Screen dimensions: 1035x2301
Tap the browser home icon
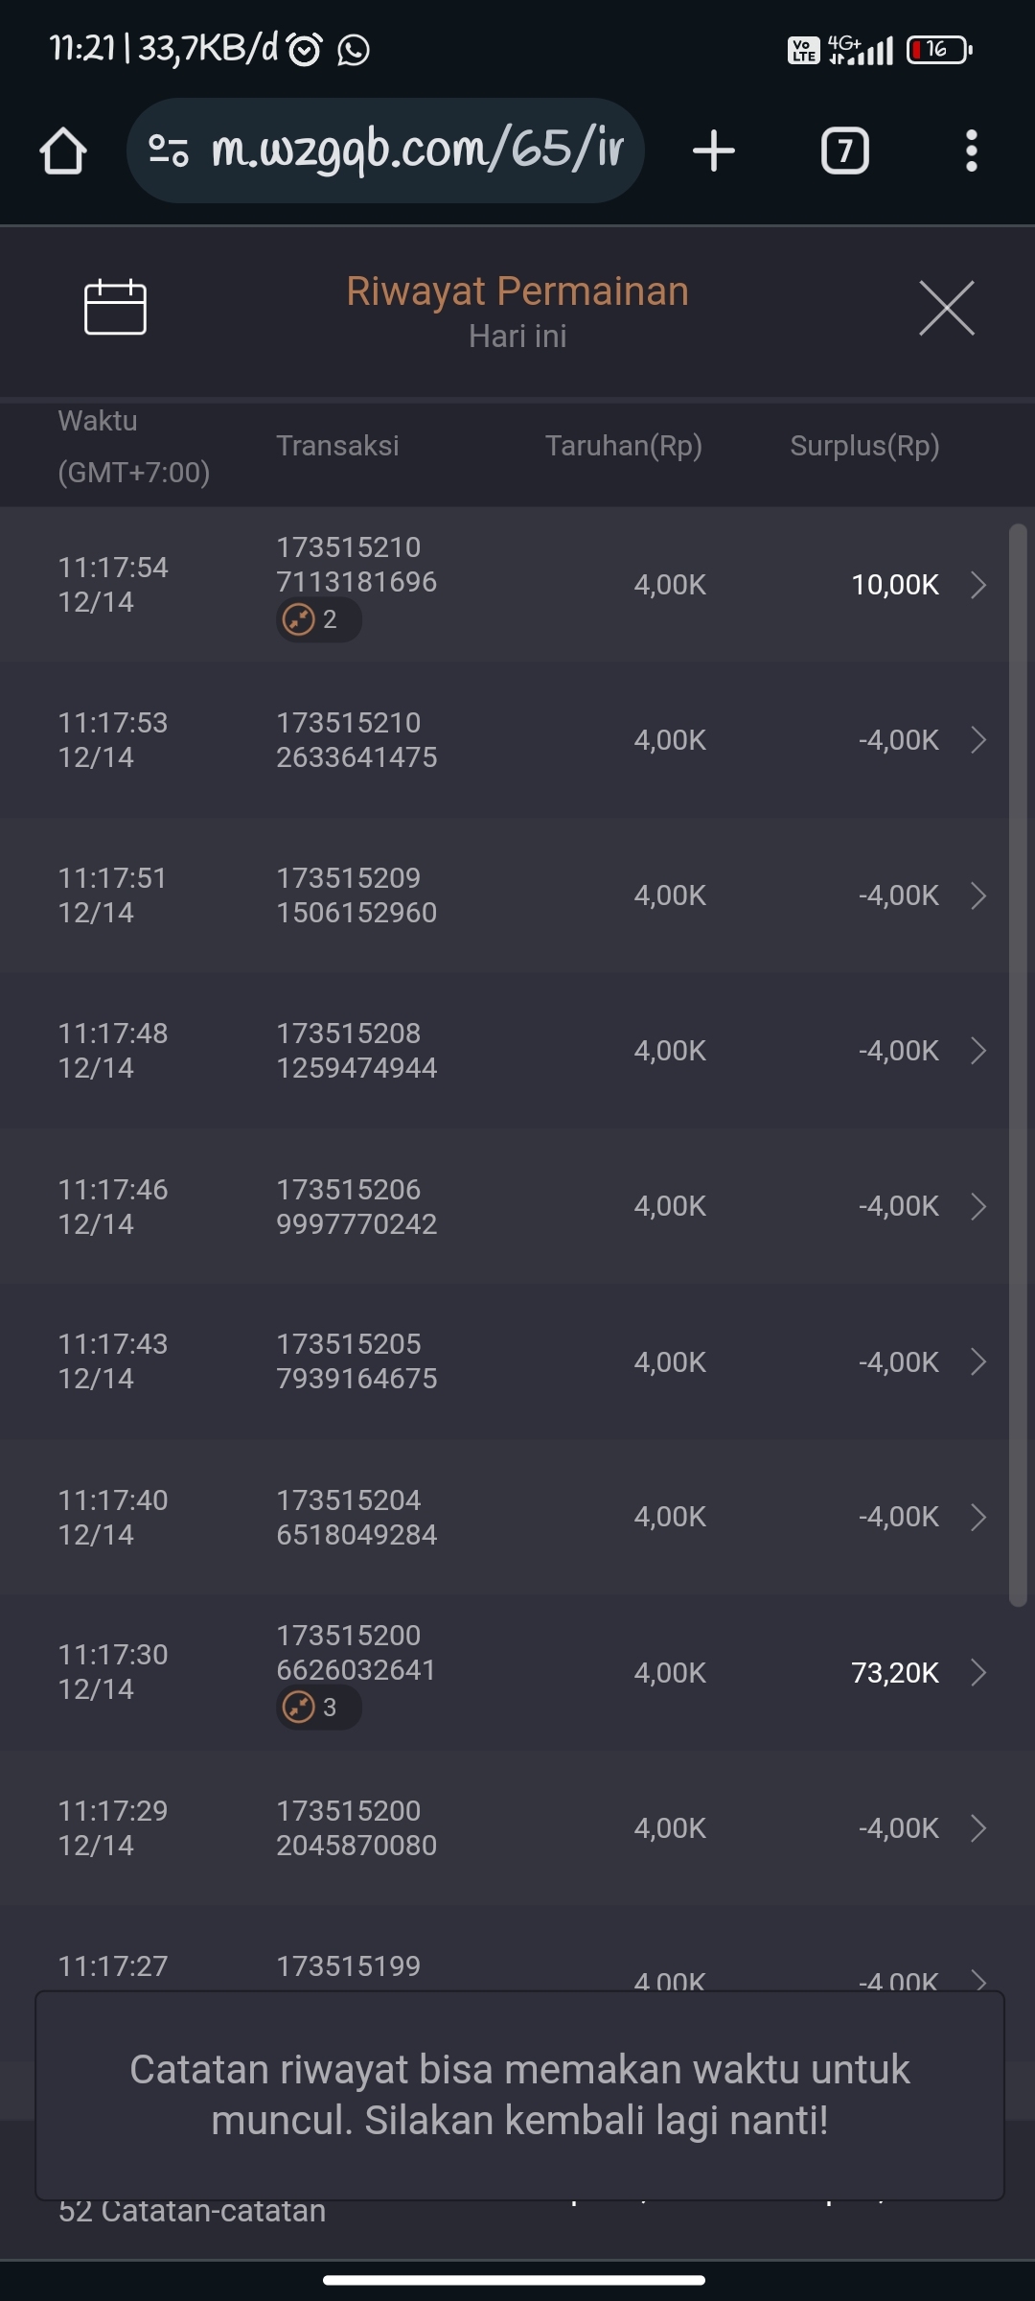pyautogui.click(x=63, y=151)
